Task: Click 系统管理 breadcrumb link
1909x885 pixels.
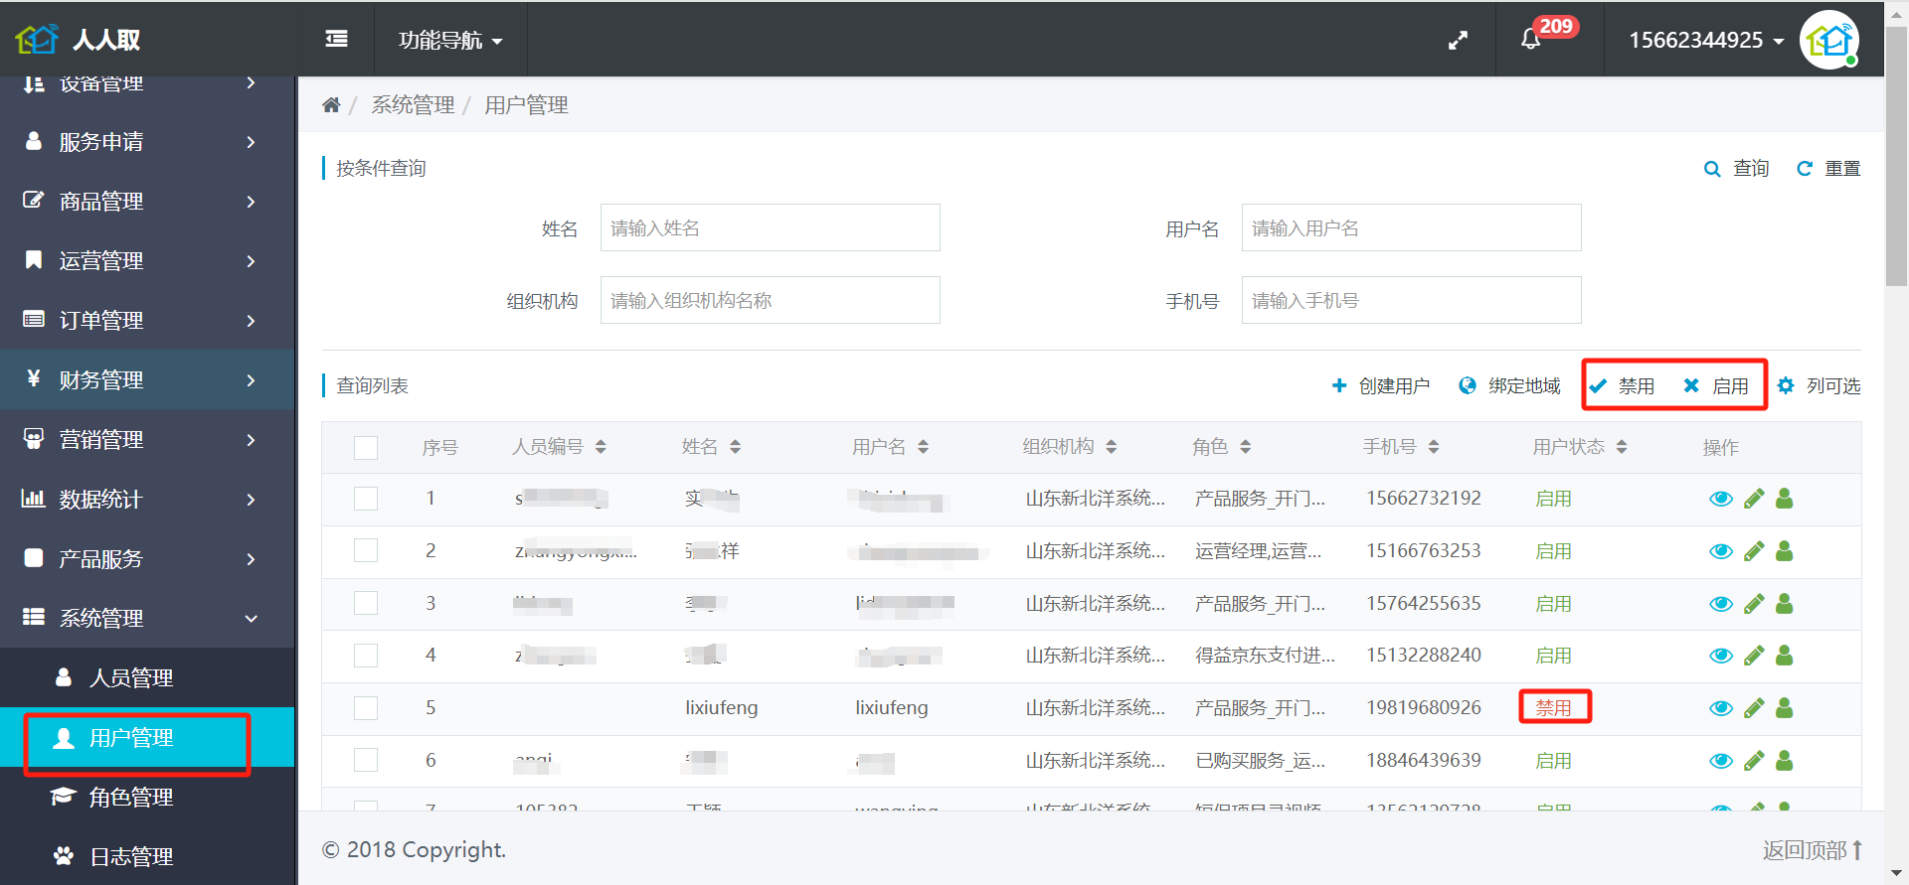Action: click(413, 105)
